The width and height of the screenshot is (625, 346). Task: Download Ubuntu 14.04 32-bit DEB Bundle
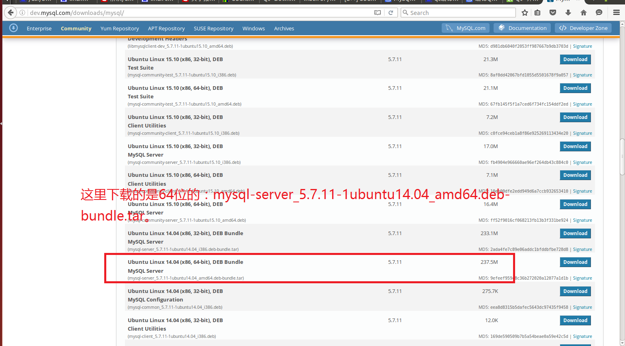[x=575, y=233]
